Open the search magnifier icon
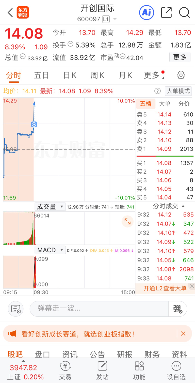The width and height of the screenshot is (195, 383). click(x=184, y=12)
